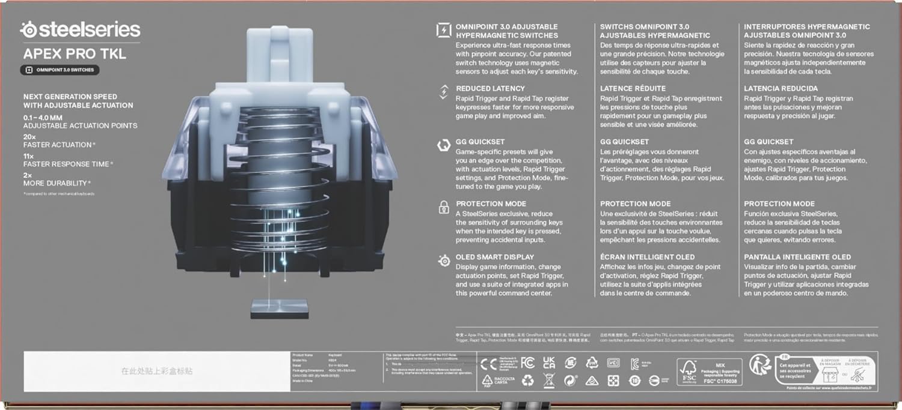Click the UKCA mark
The width and height of the screenshot is (902, 410).
pyautogui.click(x=548, y=363)
